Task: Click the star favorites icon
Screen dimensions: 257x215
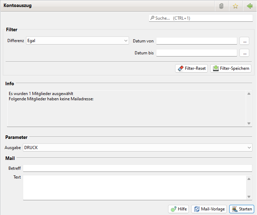Action: 235,6
